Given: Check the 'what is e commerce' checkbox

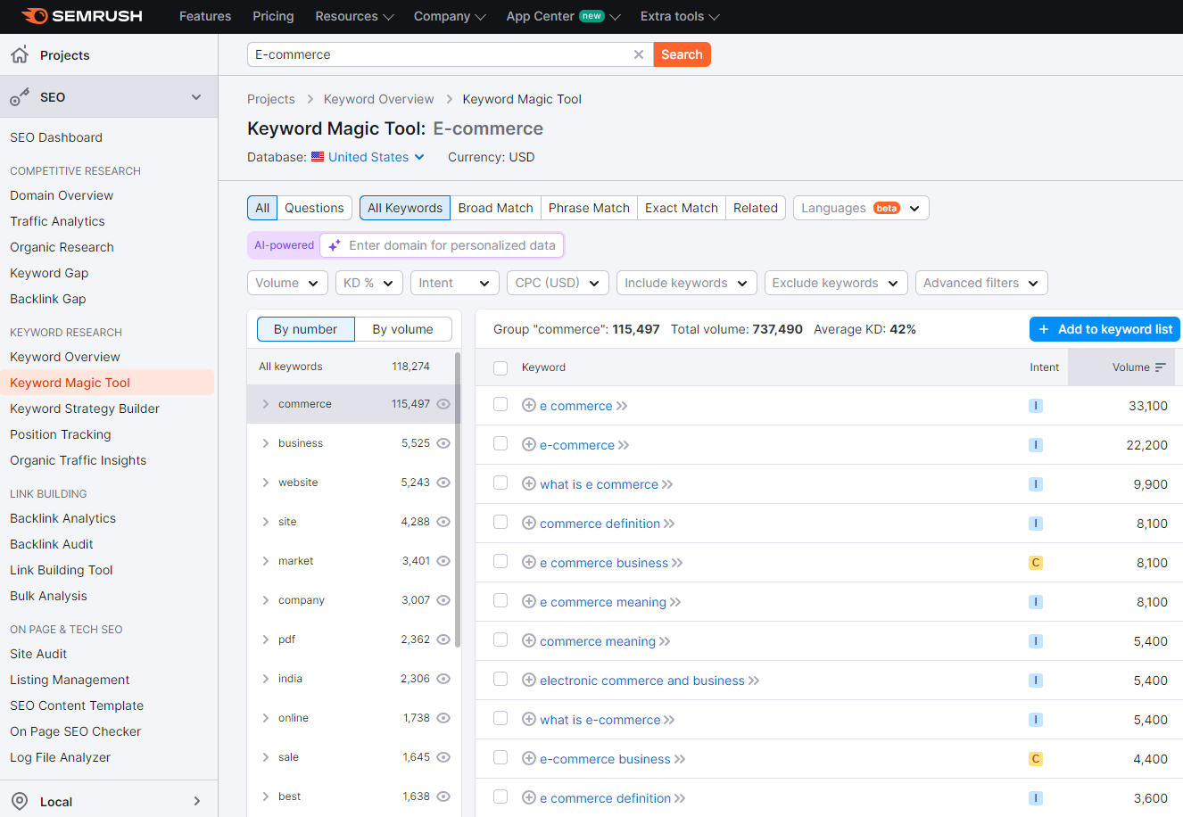Looking at the screenshot, I should (500, 483).
